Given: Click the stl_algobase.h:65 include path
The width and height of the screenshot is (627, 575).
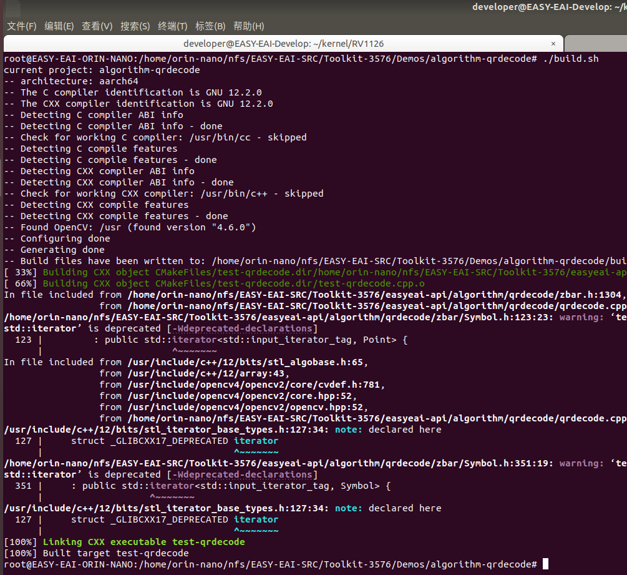Looking at the screenshot, I should pos(248,362).
